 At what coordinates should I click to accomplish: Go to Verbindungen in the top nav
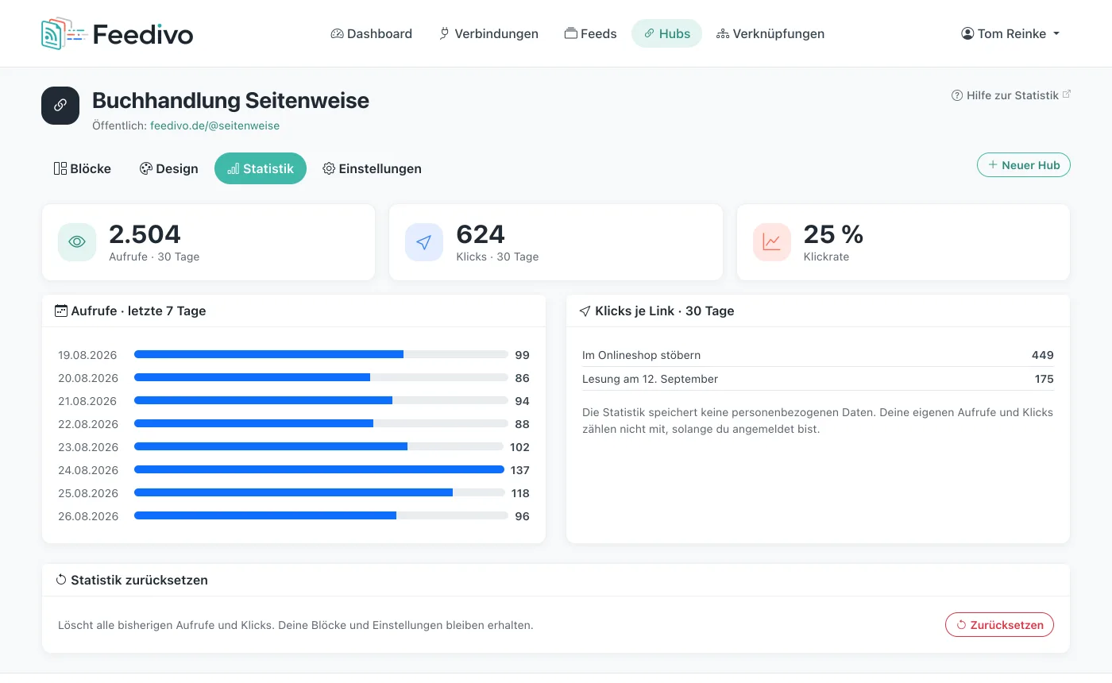488,33
